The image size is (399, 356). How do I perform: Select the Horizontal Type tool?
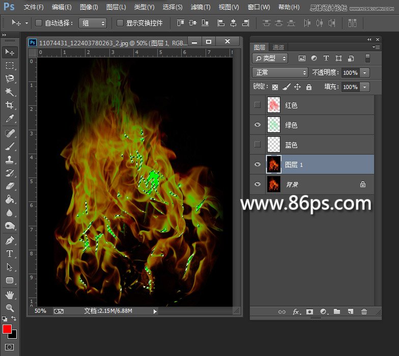tap(9, 253)
